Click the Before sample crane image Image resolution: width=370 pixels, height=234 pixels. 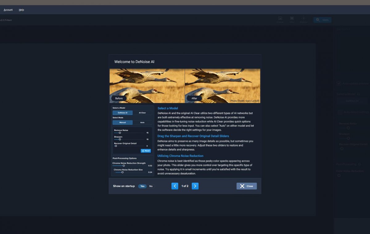click(147, 85)
